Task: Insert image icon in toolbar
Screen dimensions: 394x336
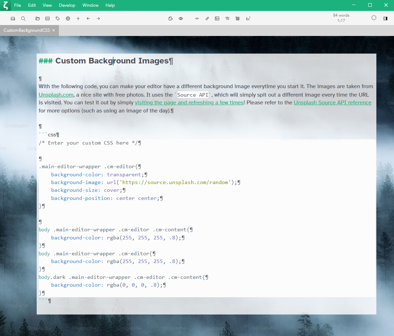Action: [x=217, y=19]
